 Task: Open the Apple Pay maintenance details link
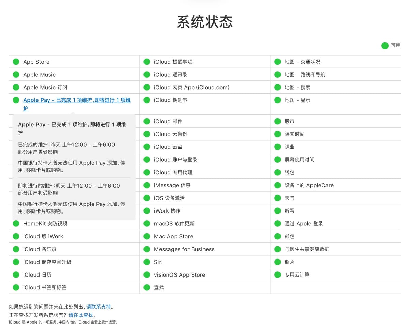[x=76, y=100]
